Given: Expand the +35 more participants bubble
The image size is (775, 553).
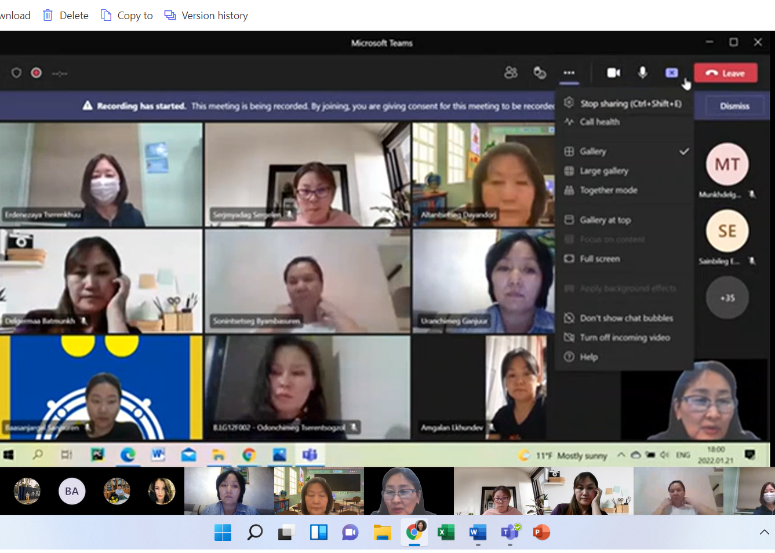Looking at the screenshot, I should click(x=727, y=298).
